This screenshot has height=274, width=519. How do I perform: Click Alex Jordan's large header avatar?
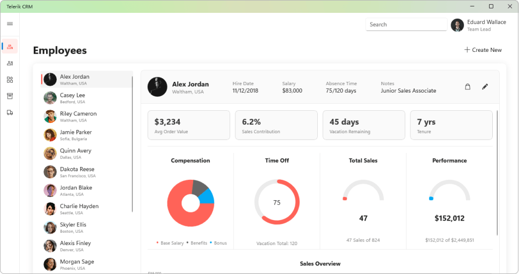pos(157,87)
